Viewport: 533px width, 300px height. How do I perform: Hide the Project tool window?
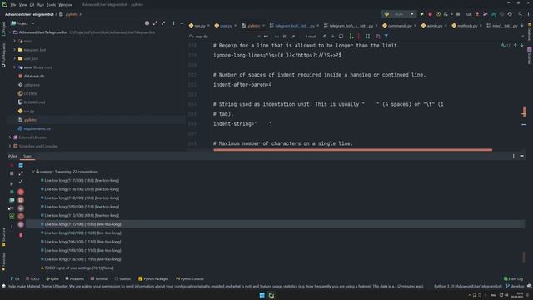point(182,23)
